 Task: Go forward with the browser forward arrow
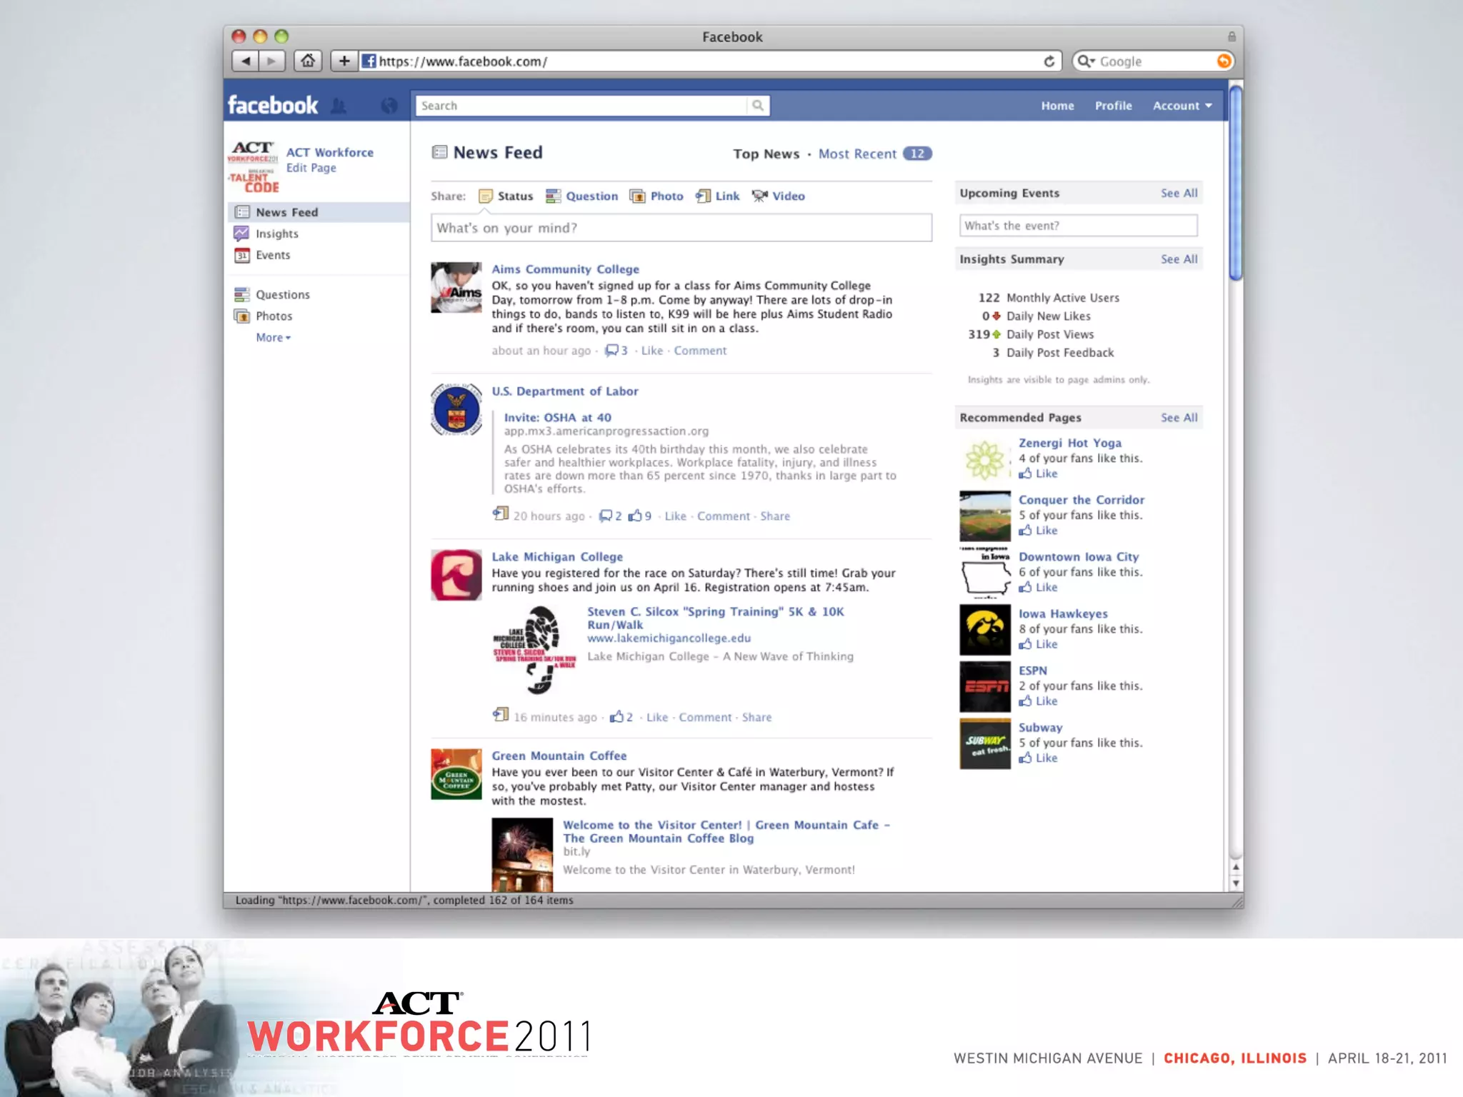point(271,61)
